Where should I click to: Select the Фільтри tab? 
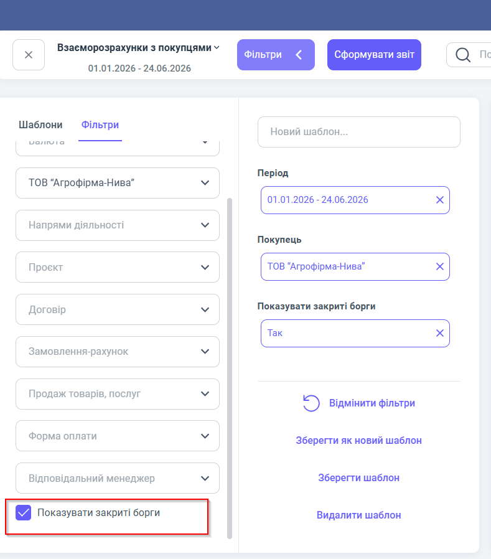(x=100, y=124)
